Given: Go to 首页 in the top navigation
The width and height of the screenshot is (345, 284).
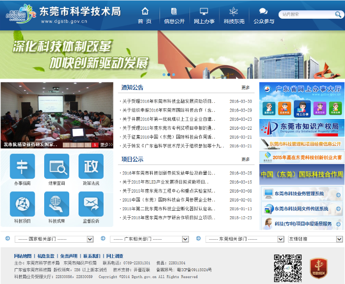Looking at the screenshot, I should (x=145, y=16).
